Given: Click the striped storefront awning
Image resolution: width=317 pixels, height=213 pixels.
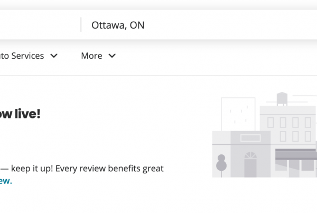Looking at the screenshot, I should [295, 154].
